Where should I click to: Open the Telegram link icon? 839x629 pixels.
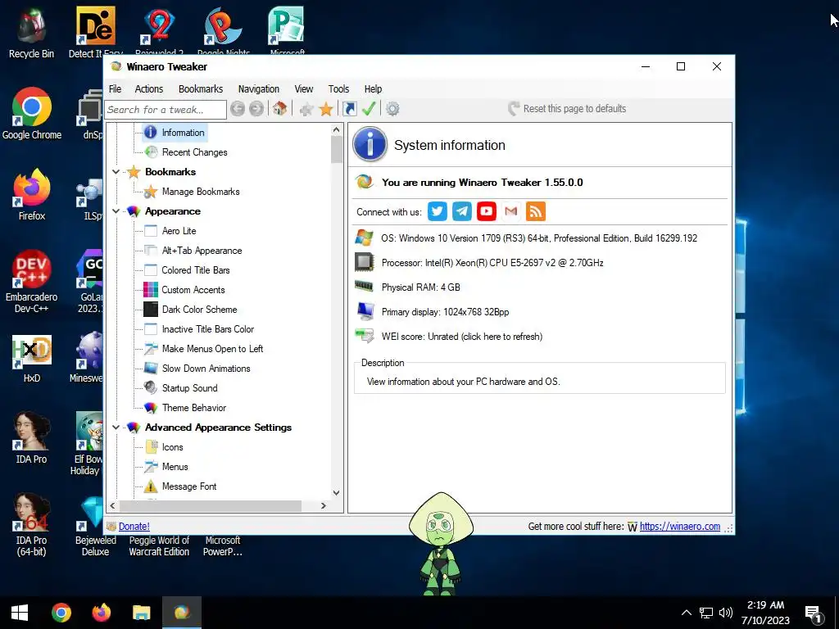point(462,211)
